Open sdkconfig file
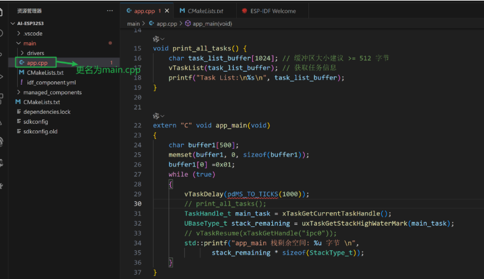 point(35,122)
